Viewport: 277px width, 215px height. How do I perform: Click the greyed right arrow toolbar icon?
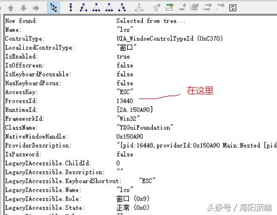pos(36,8)
